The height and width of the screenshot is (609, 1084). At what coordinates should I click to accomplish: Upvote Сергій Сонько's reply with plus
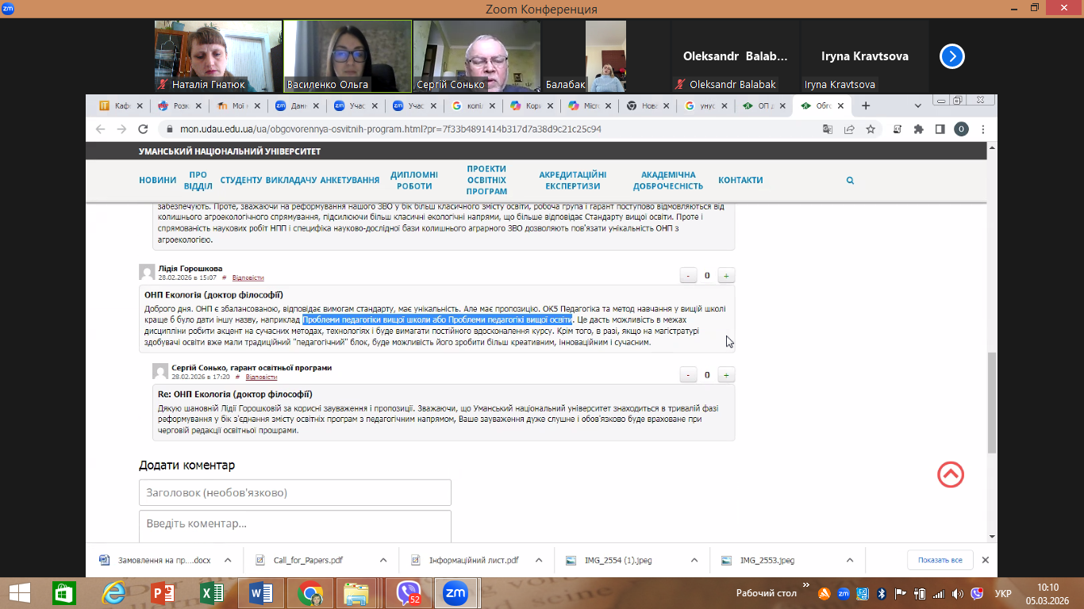[x=725, y=375]
